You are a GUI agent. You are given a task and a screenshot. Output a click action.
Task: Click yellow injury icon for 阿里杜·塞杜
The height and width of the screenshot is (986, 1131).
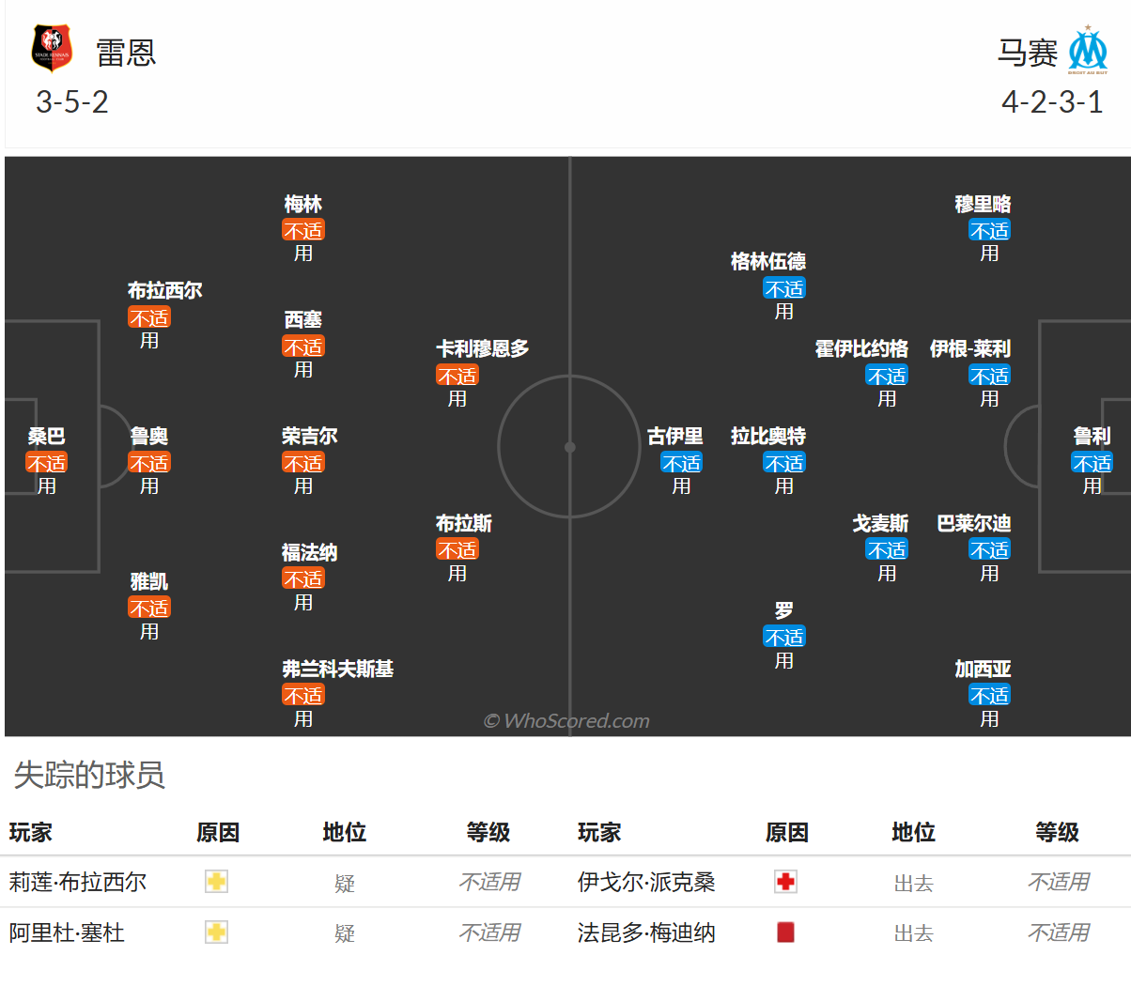[217, 932]
